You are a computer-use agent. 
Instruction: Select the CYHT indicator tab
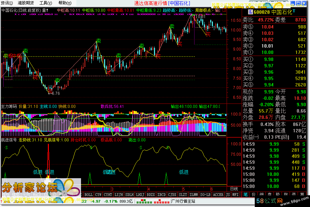[108, 195]
